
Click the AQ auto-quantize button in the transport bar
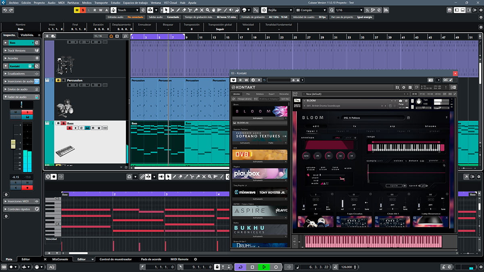point(52,267)
